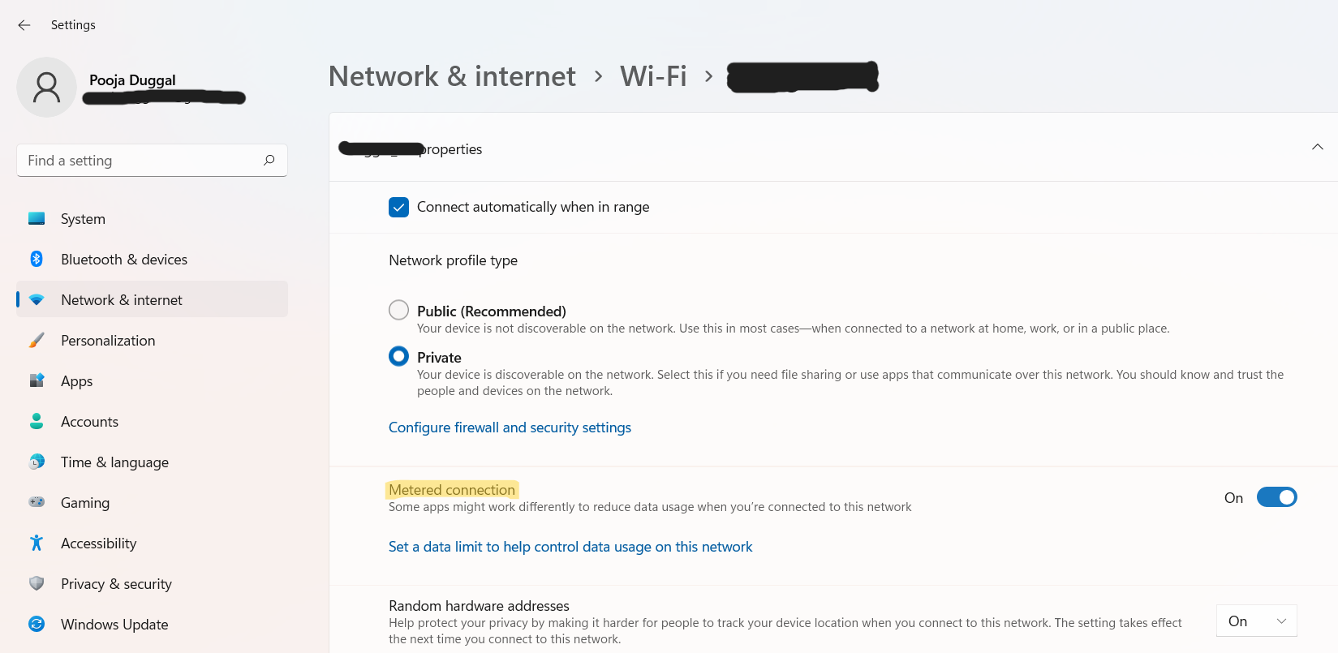Open the Time & language settings
The image size is (1338, 653).
point(114,462)
